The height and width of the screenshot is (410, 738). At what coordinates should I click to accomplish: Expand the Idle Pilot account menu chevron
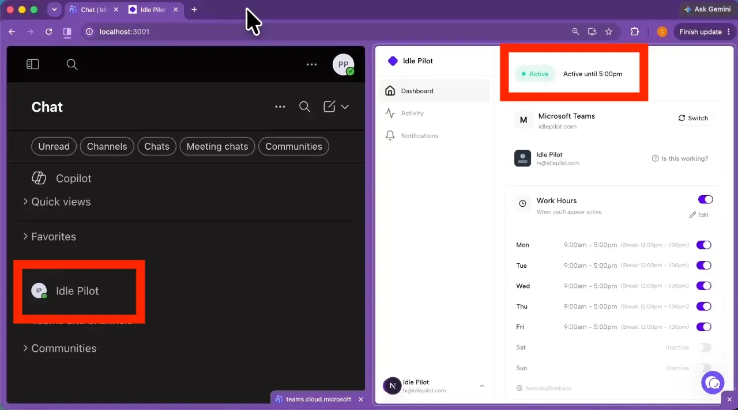click(x=482, y=386)
